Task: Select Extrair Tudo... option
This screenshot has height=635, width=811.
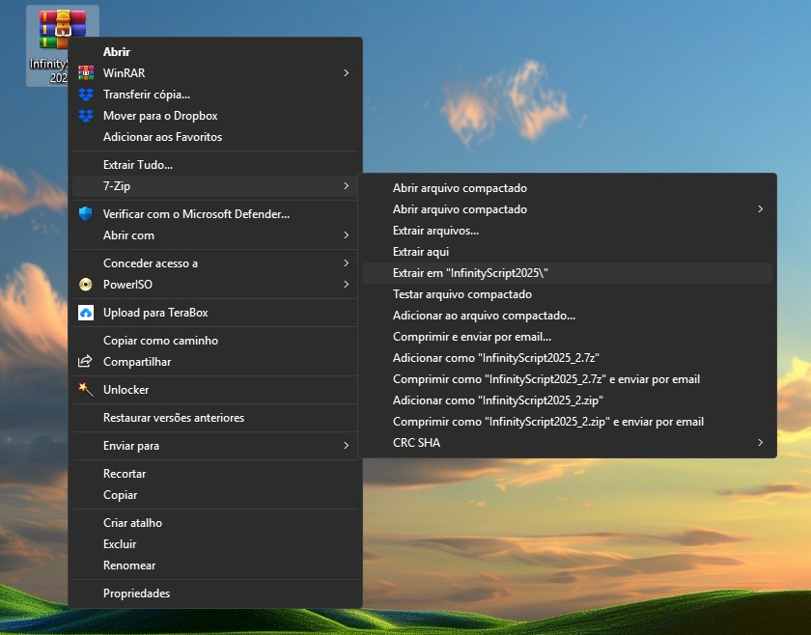Action: (x=137, y=165)
